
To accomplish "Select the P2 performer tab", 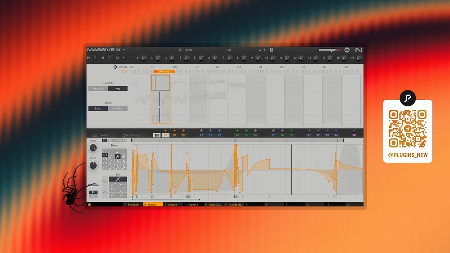I will coord(175,135).
